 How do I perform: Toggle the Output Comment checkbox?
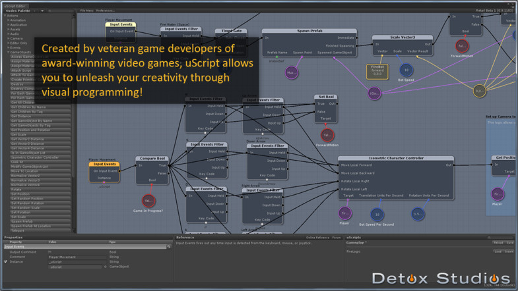[x=50, y=252]
